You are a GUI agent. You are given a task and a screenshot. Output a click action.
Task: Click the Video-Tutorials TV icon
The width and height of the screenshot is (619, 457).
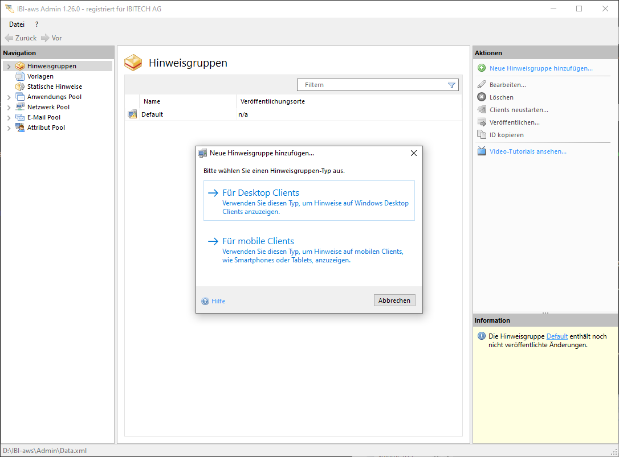tap(482, 151)
